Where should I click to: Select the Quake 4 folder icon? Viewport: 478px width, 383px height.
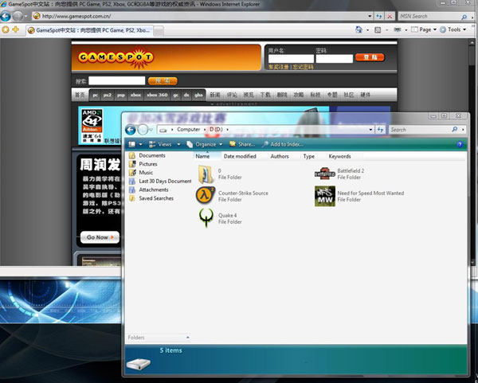pyautogui.click(x=206, y=218)
